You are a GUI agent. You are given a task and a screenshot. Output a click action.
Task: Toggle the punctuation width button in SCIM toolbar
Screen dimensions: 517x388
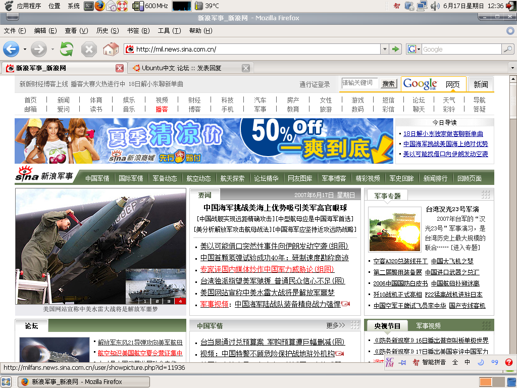pos(495,362)
